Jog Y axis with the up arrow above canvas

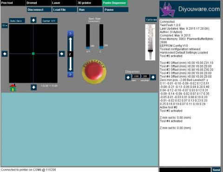click(x=33, y=20)
